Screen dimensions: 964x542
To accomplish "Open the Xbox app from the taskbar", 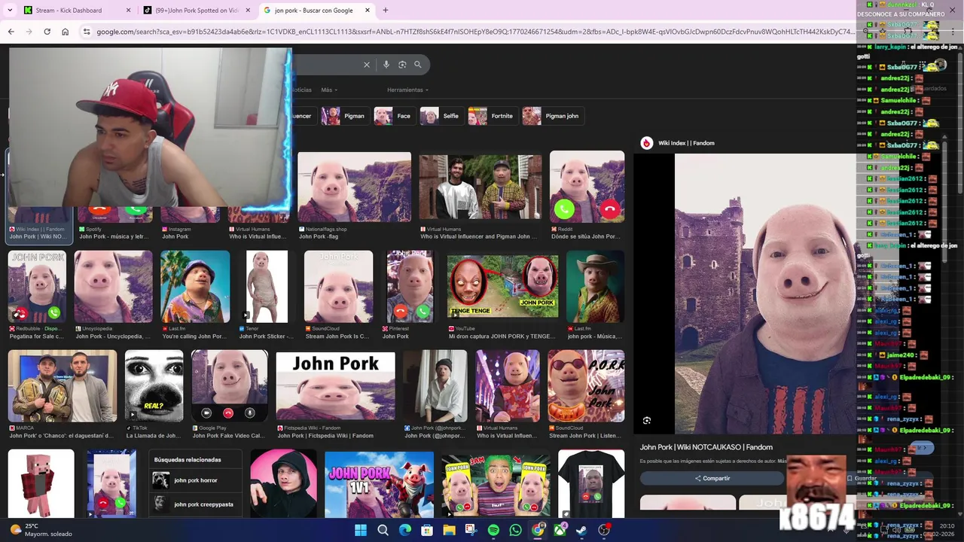I will [560, 530].
